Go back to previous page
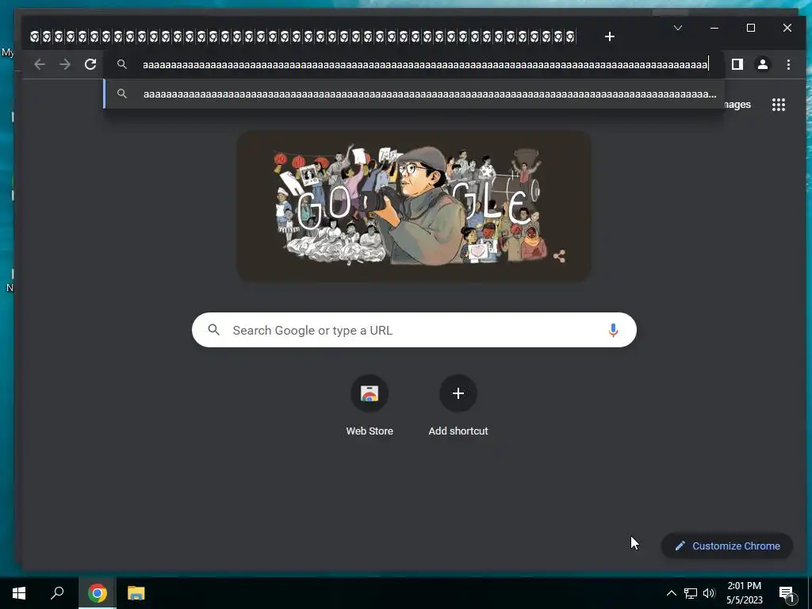Screen dimensions: 812x609 [x=40, y=64]
